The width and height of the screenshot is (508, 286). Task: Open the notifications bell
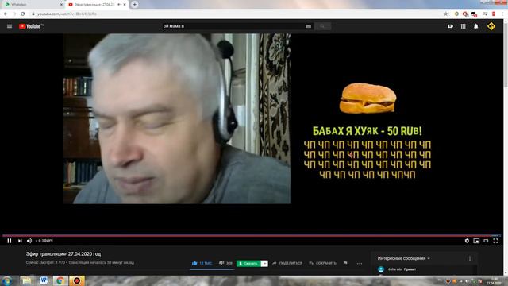click(x=476, y=26)
